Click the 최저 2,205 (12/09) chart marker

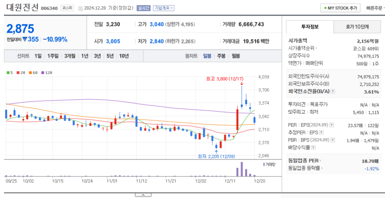pos(216,156)
